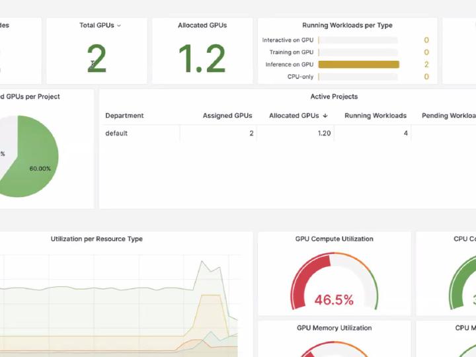The width and height of the screenshot is (476, 357).
Task: Select the default department row cell
Action: (116, 134)
